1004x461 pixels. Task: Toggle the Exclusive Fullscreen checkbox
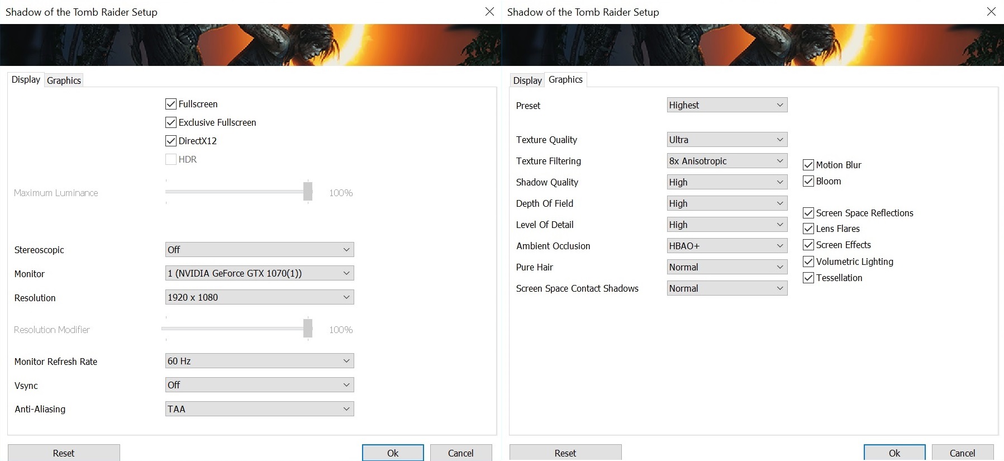171,122
